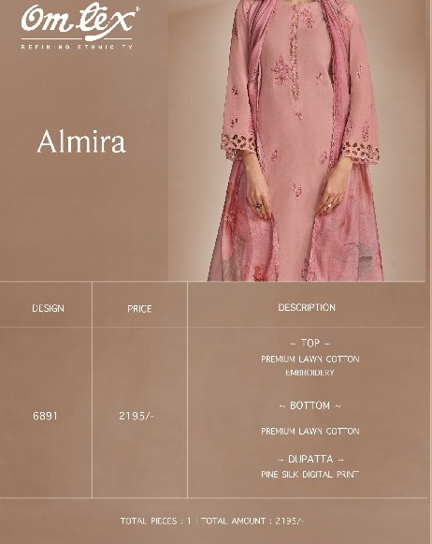This screenshot has width=432, height=544.
Task: Click the DUPATTA section heading
Action: point(310,459)
